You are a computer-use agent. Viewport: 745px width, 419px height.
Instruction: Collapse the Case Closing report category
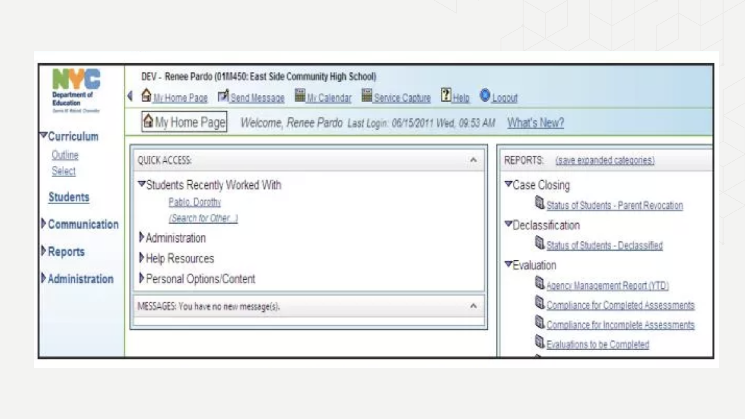[x=508, y=184]
